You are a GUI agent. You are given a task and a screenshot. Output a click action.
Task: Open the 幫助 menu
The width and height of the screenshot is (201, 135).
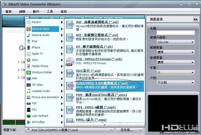click(x=64, y=12)
